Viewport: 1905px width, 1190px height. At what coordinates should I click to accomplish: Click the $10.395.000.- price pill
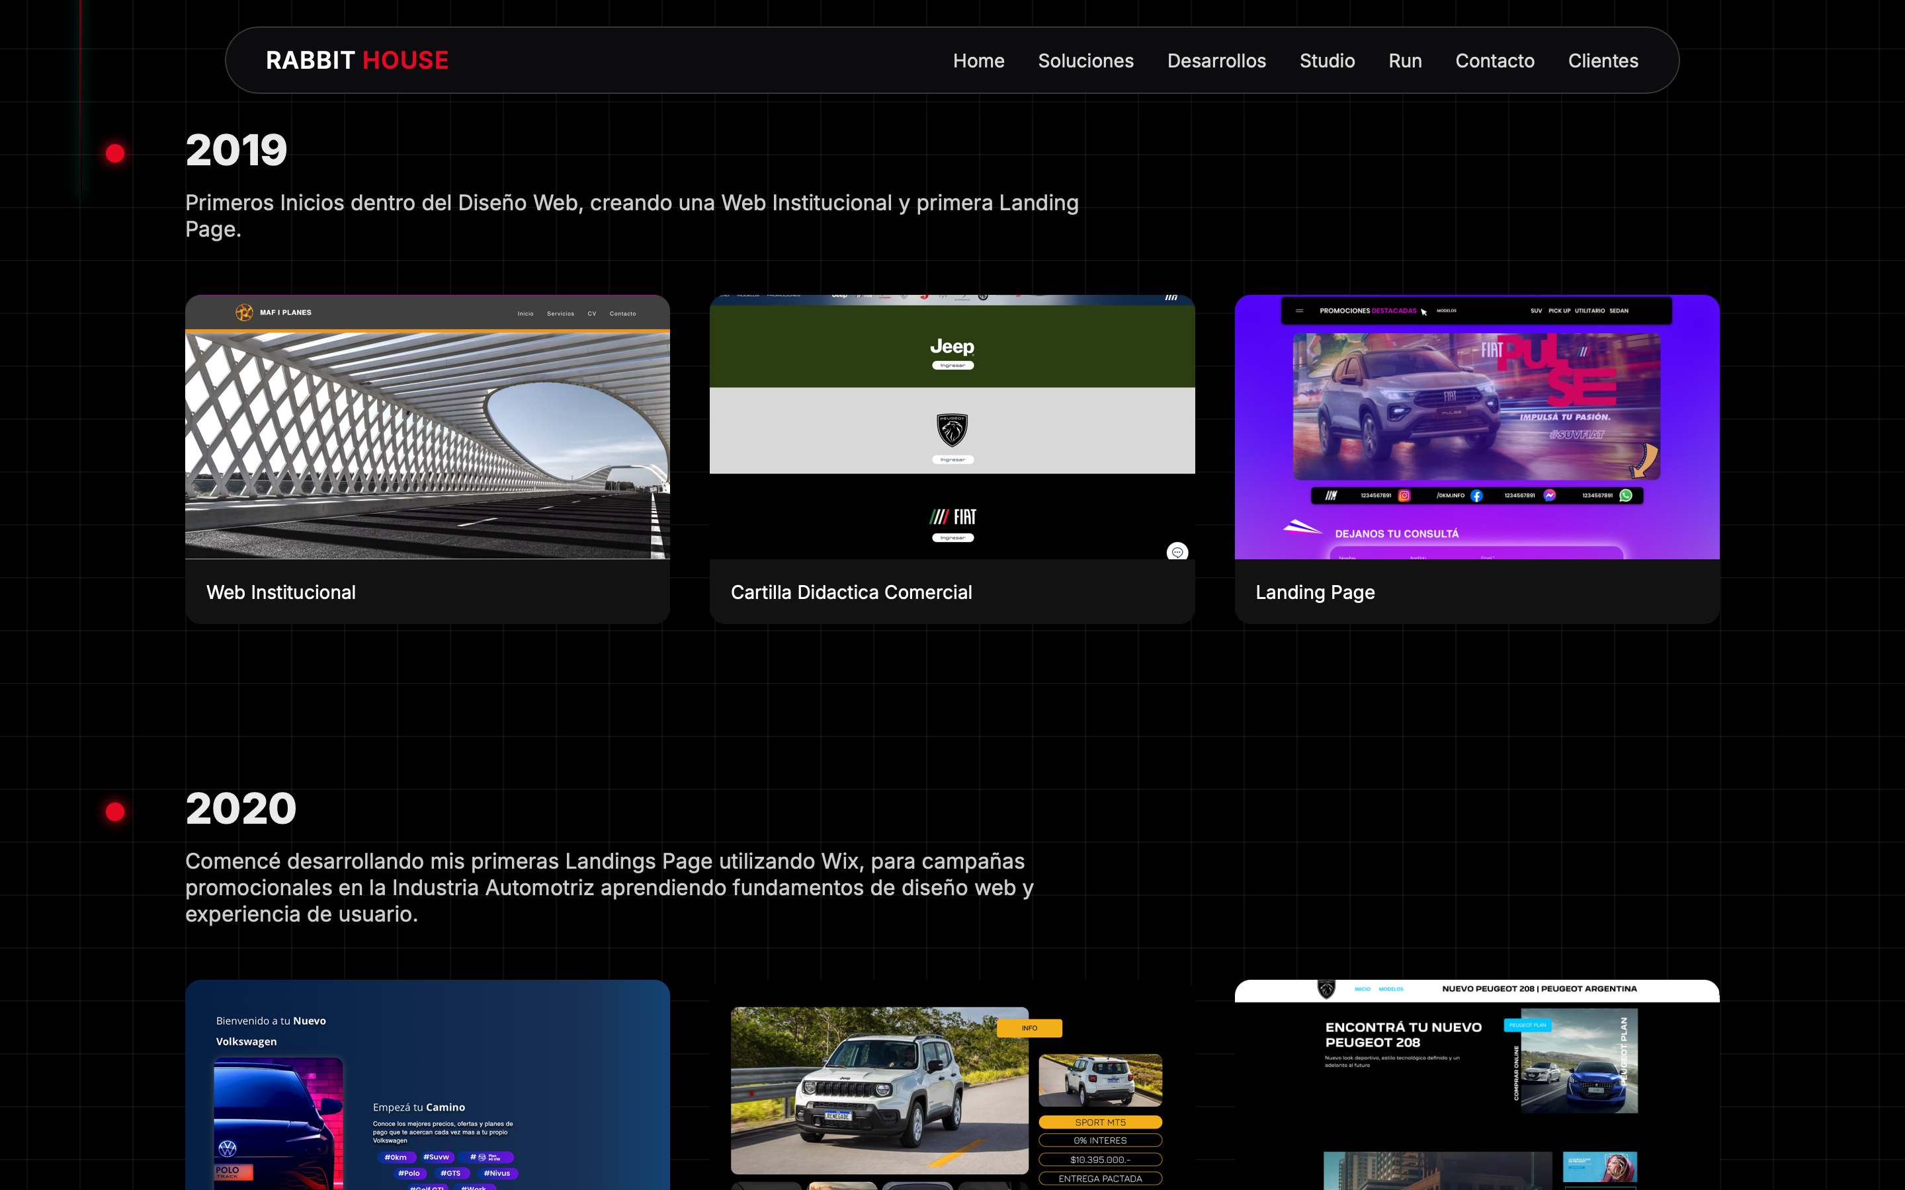[x=1100, y=1160]
